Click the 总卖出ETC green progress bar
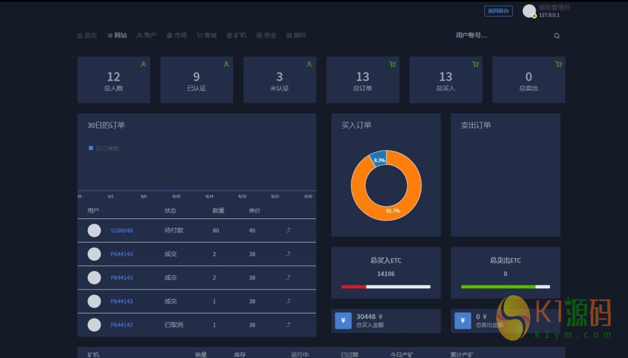The height and width of the screenshot is (358, 628). click(498, 287)
